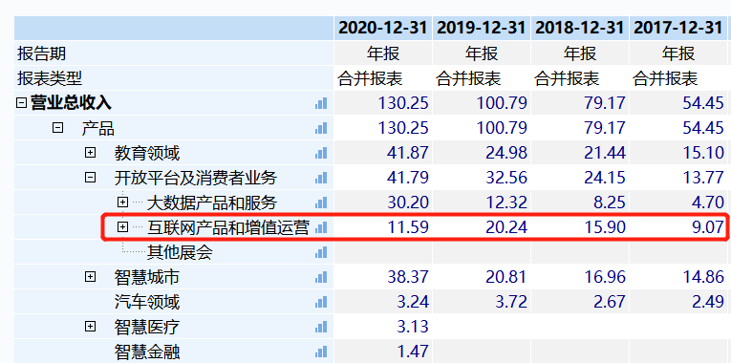Select the 产品 row label

point(97,128)
